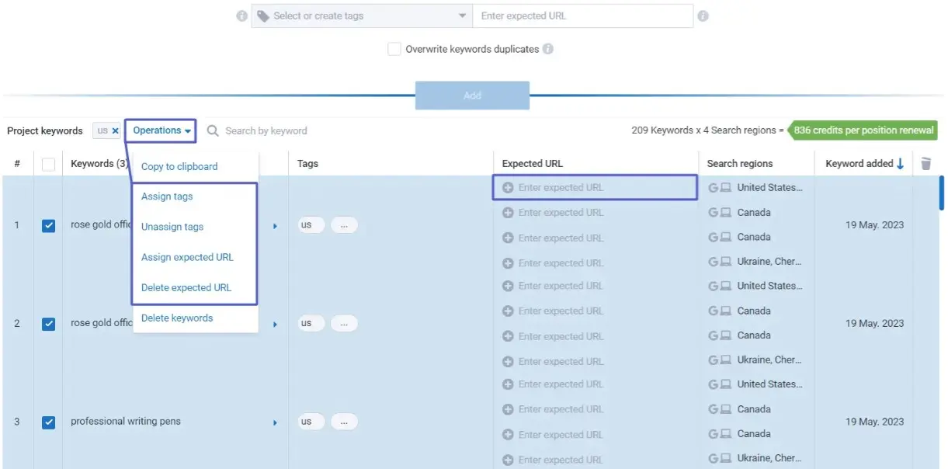The height and width of the screenshot is (469, 948).
Task: Remove the us tag filter
Action: (x=115, y=130)
